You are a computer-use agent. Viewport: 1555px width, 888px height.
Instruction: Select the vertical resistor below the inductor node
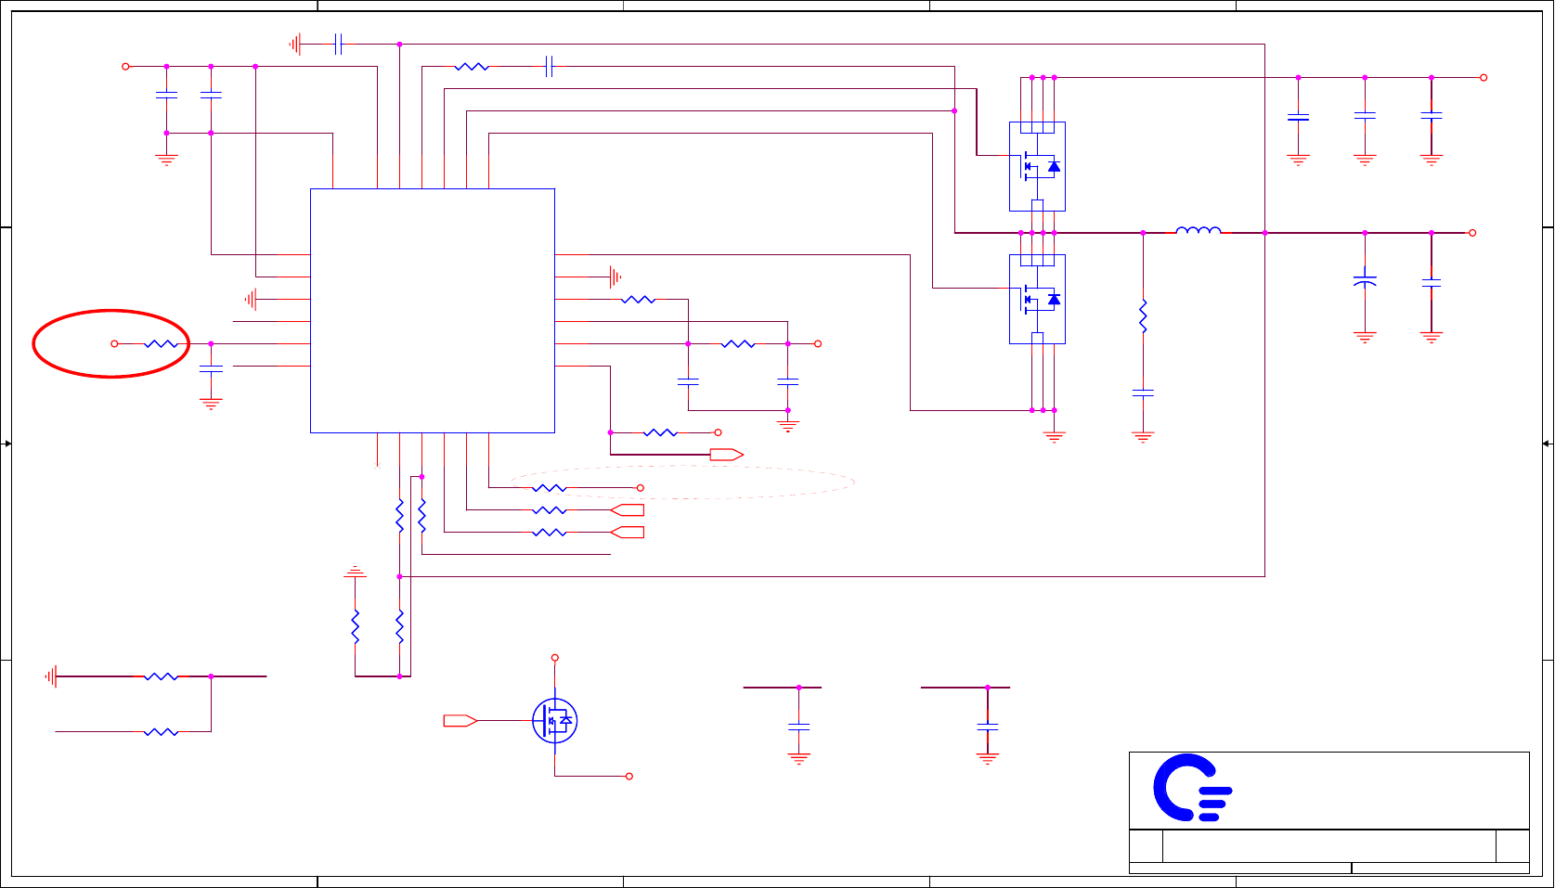point(1143,315)
